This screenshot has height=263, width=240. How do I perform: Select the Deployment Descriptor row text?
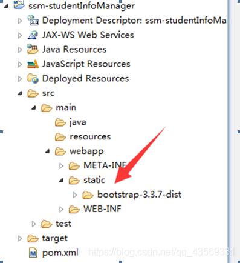(134, 21)
